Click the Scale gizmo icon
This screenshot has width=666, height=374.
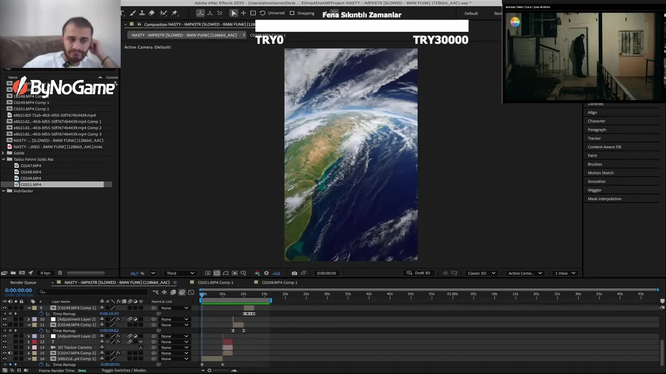pyautogui.click(x=253, y=13)
